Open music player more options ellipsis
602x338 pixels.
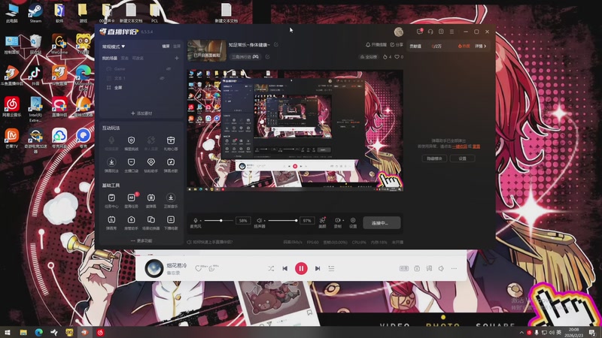click(454, 269)
